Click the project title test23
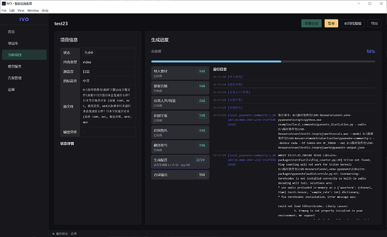Viewport: 387px width, 237px height. pyautogui.click(x=61, y=23)
